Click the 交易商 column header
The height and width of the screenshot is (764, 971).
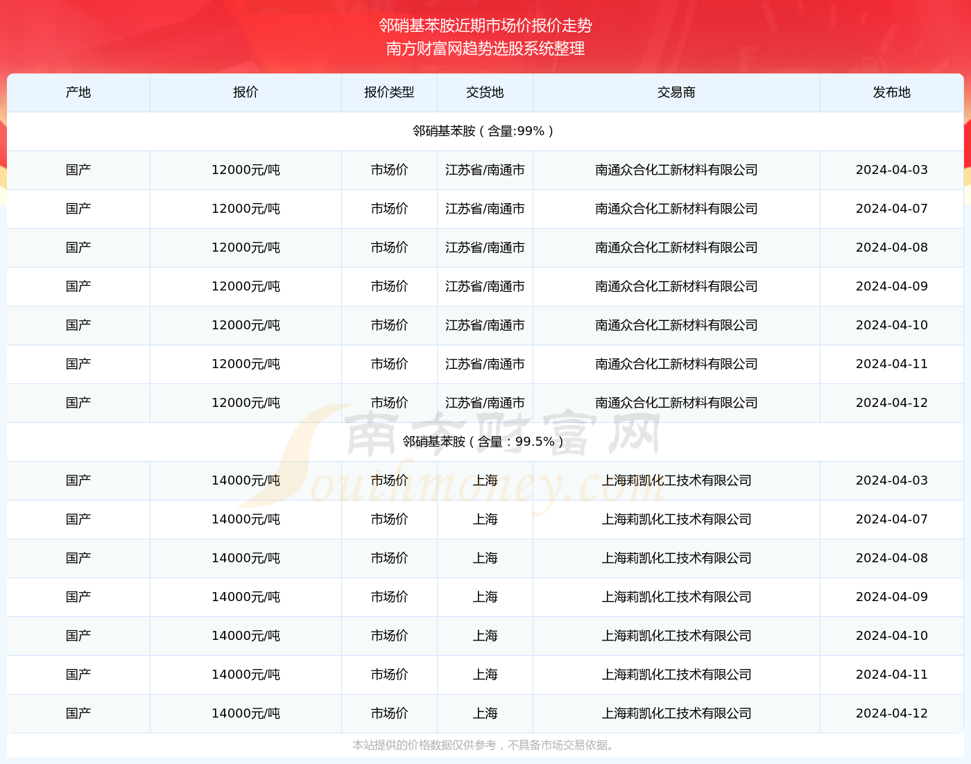coord(676,92)
